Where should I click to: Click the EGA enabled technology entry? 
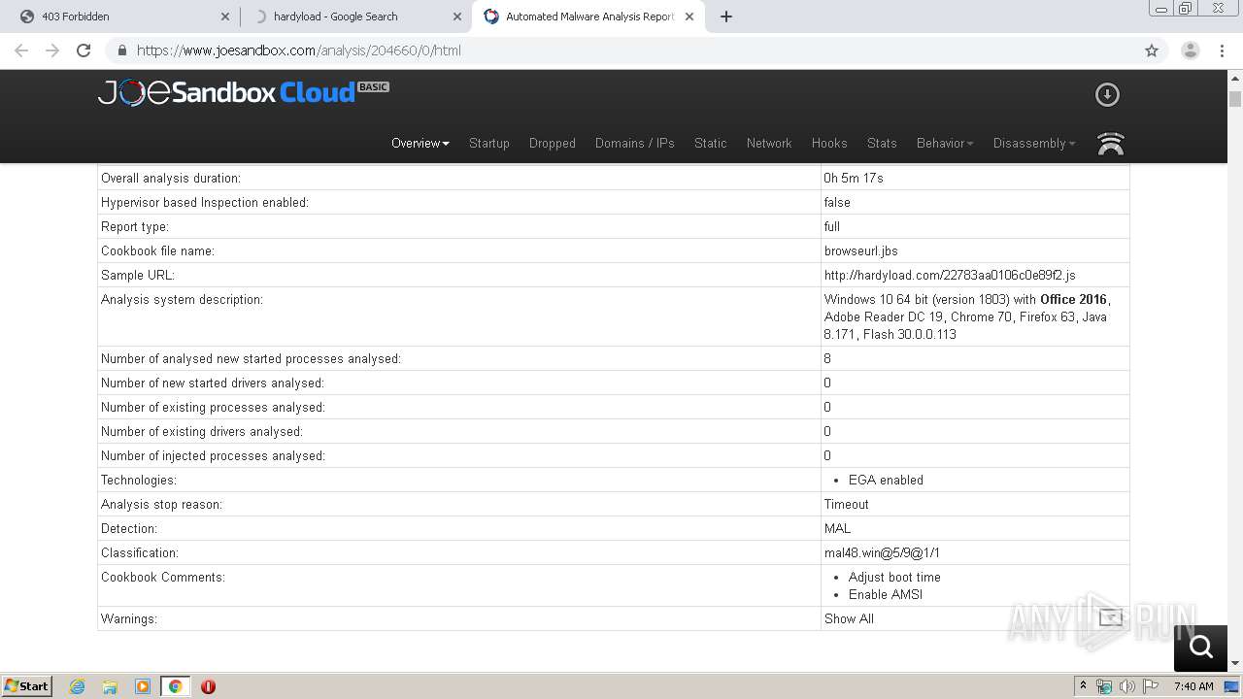click(x=886, y=480)
